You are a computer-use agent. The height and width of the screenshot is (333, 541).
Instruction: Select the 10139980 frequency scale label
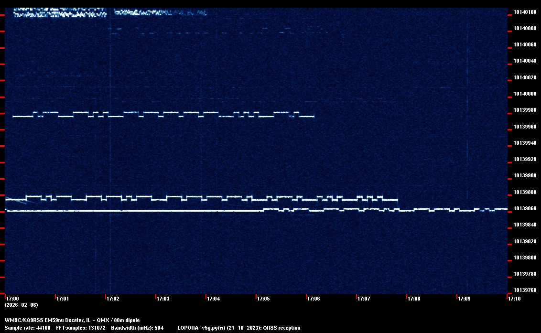click(x=524, y=110)
